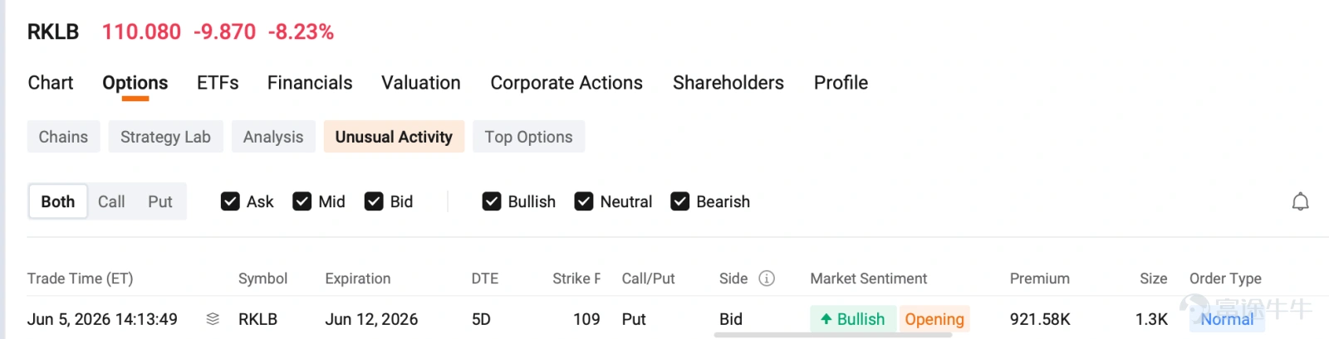Click the Side column info icon
1329x339 pixels.
click(x=767, y=278)
